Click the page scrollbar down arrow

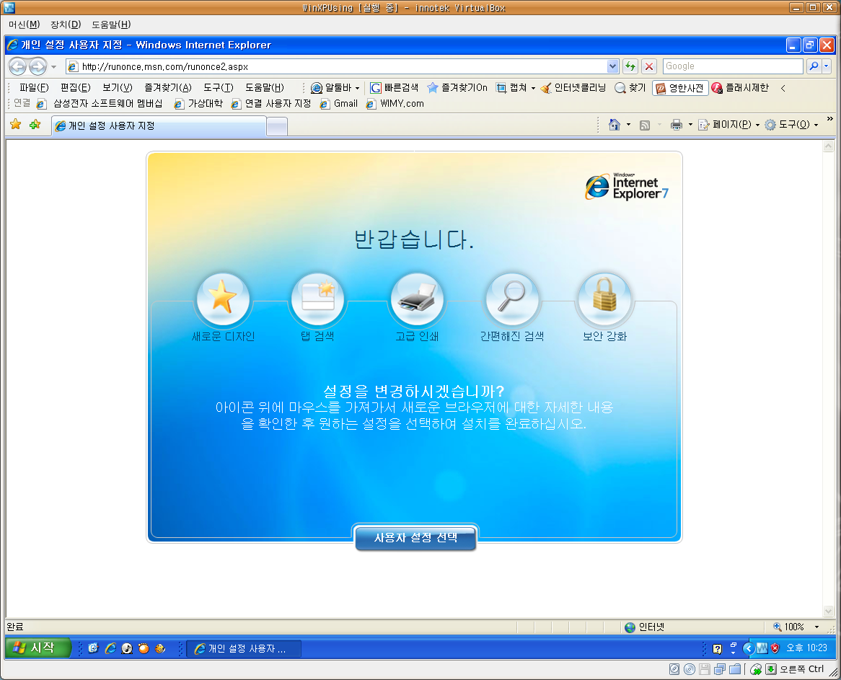coord(828,611)
